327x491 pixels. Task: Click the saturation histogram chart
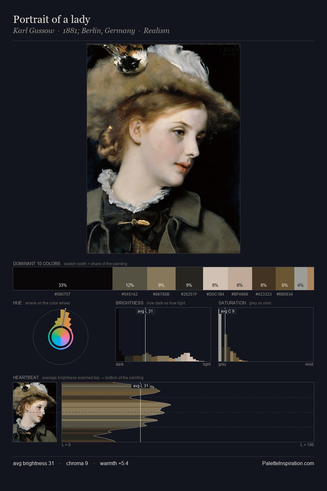pos(266,335)
